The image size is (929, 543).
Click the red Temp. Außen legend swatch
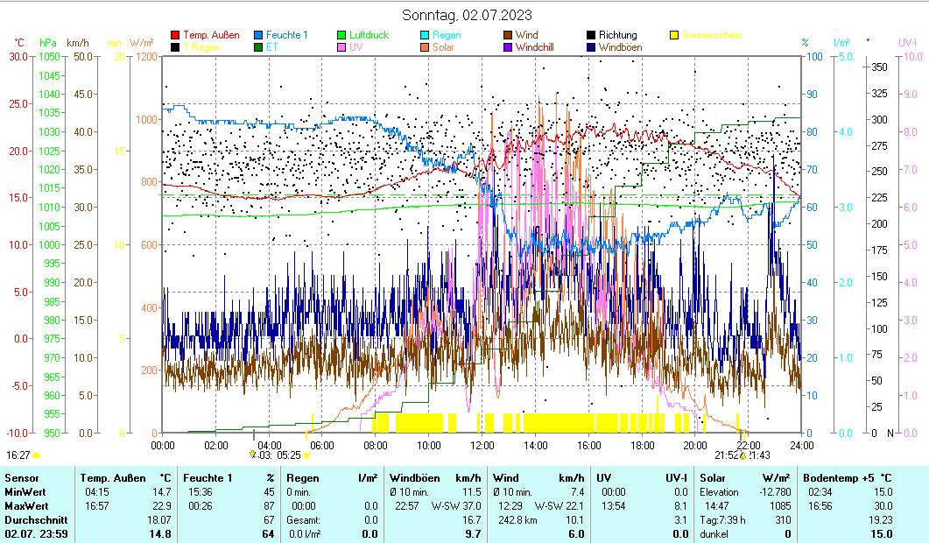tap(175, 36)
